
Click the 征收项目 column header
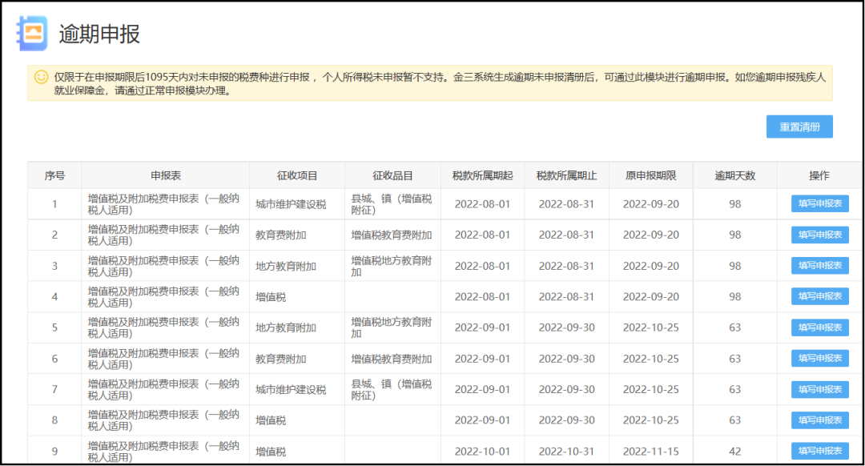tap(297, 175)
